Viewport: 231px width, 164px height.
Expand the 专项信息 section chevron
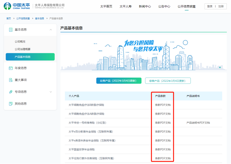click(x=51, y=92)
